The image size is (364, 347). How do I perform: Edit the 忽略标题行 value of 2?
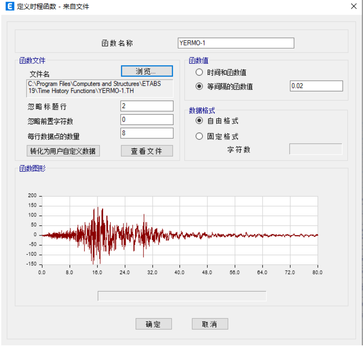tap(146, 106)
